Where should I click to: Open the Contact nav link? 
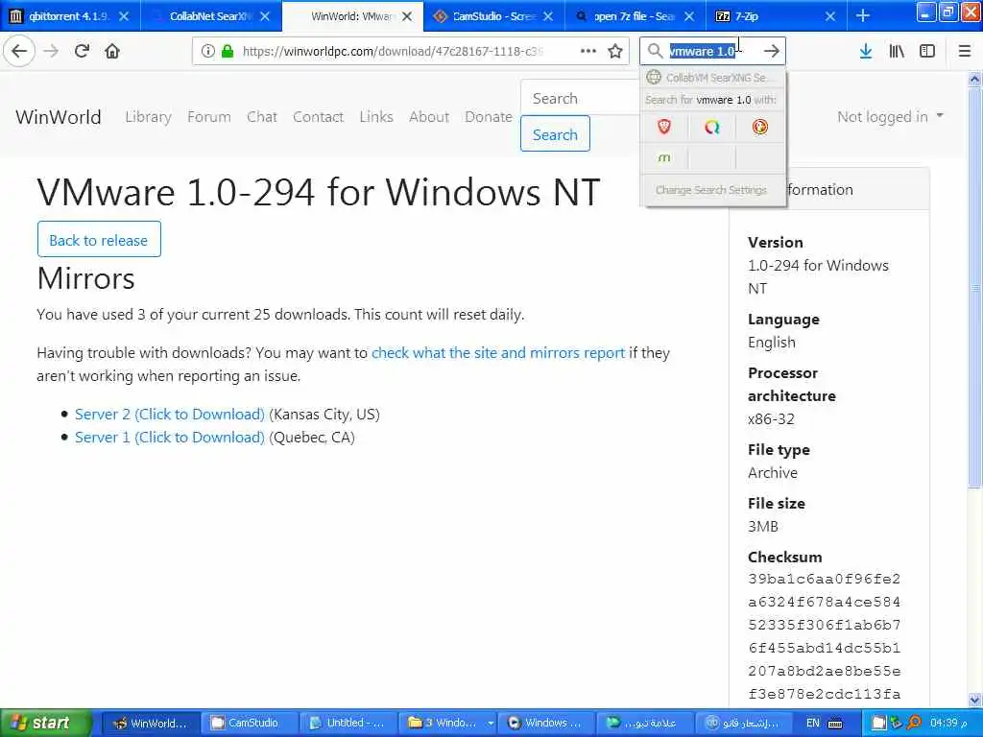[318, 116]
